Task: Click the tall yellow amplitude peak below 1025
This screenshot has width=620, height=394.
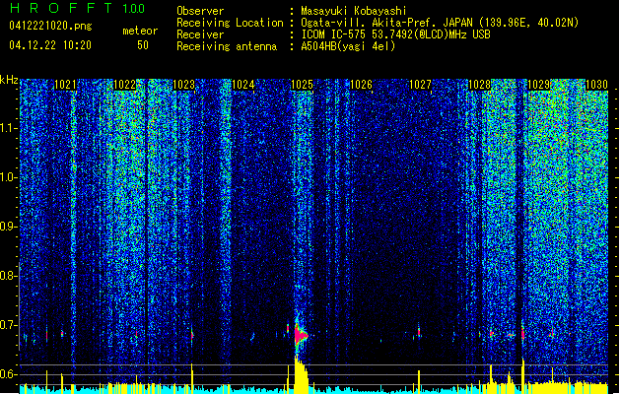Action: pos(301,374)
